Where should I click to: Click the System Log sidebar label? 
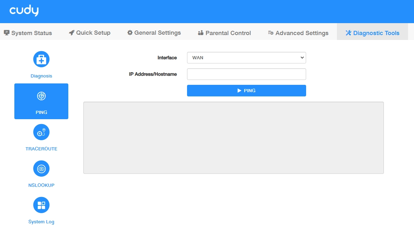click(x=41, y=222)
